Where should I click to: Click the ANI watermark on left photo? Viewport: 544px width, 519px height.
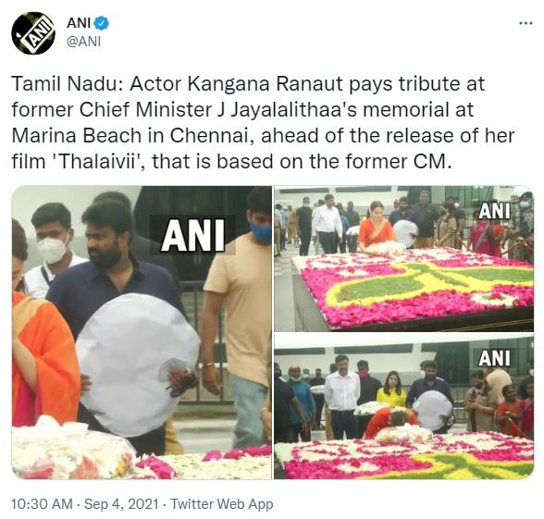192,235
